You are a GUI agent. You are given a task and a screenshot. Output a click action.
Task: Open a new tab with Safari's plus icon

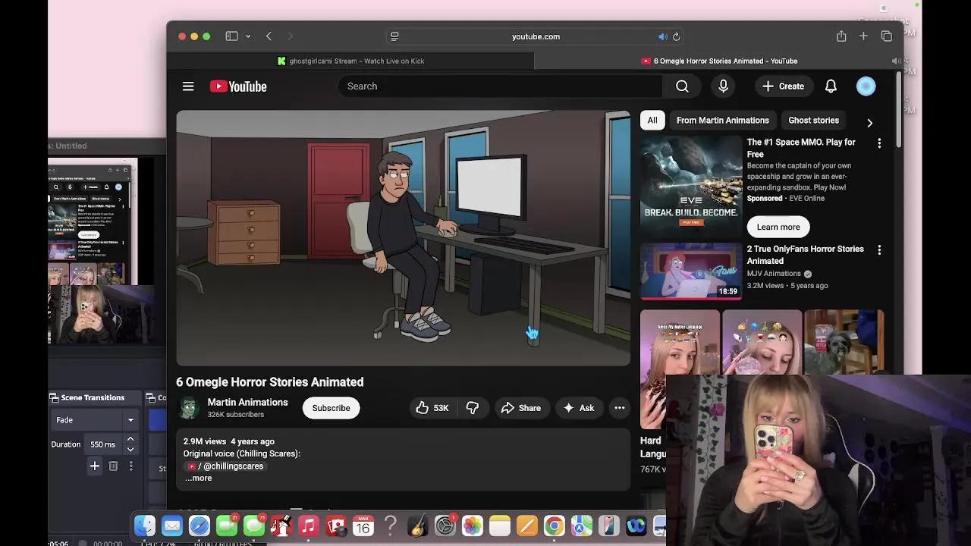[863, 36]
